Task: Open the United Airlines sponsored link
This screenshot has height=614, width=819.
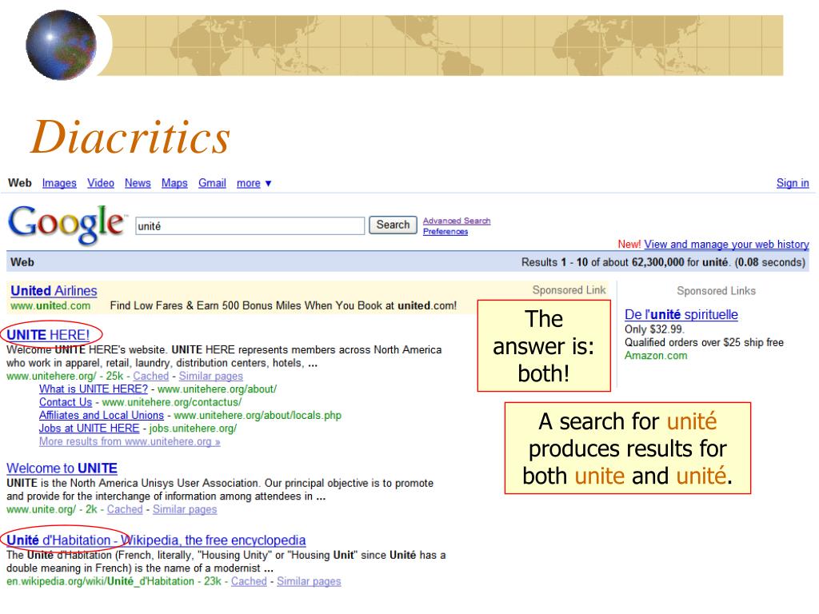Action: coord(54,291)
